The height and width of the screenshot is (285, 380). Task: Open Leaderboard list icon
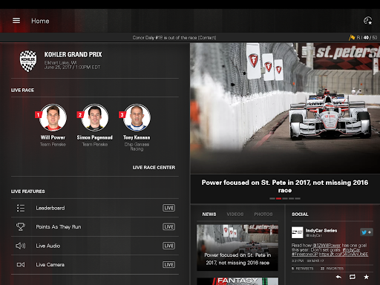click(21, 208)
